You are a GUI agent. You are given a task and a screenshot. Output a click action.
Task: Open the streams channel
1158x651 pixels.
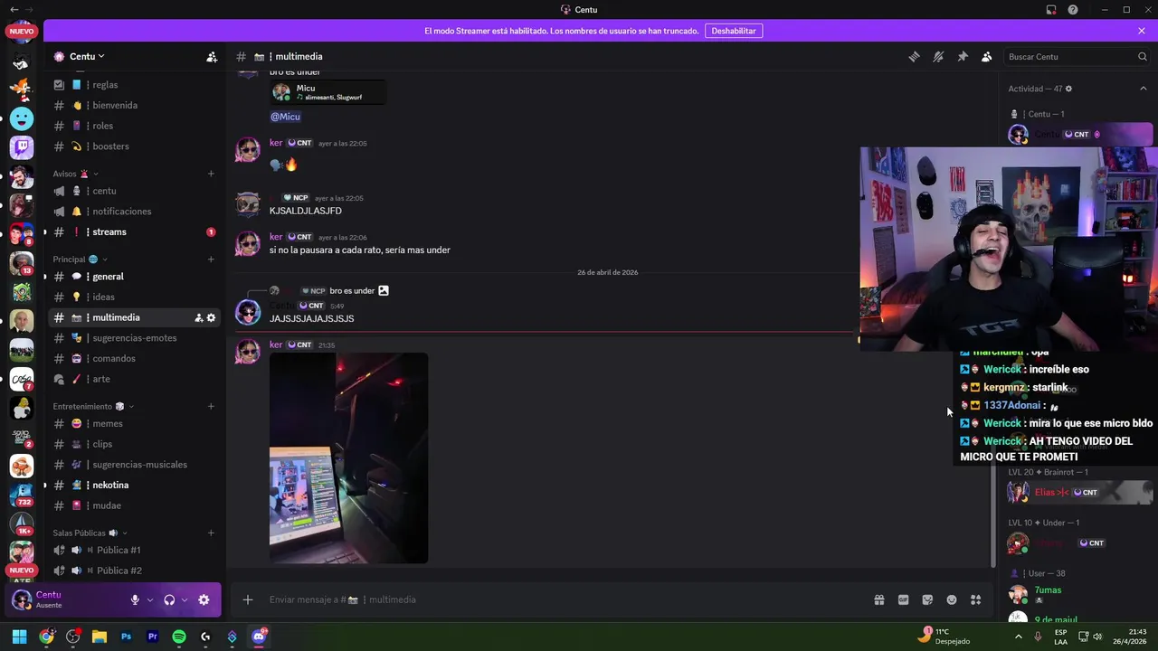(x=136, y=232)
